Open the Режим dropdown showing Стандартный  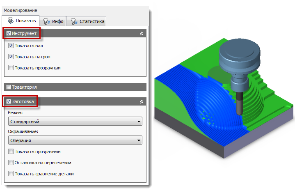click(x=75, y=122)
